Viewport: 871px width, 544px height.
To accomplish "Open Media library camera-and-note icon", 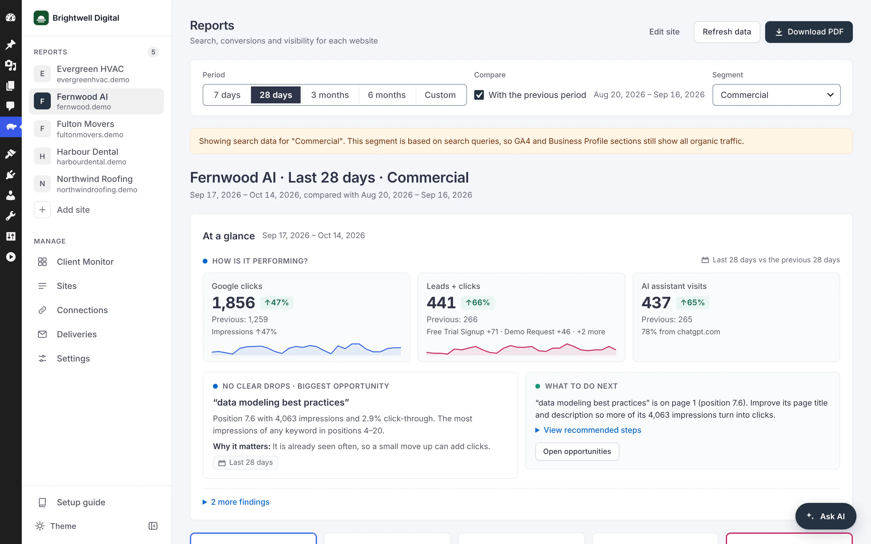I will 11,65.
